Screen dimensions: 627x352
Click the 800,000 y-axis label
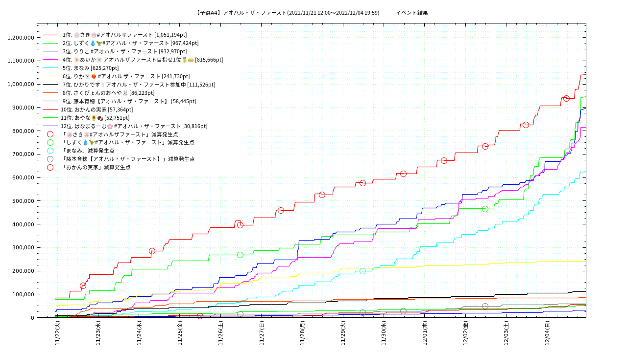coord(23,131)
